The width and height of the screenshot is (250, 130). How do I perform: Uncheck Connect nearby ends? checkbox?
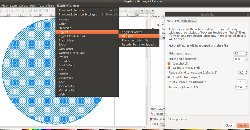click(x=169, y=68)
